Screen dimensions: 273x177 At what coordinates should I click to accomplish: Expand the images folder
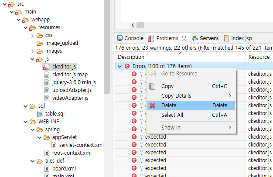tap(33, 51)
